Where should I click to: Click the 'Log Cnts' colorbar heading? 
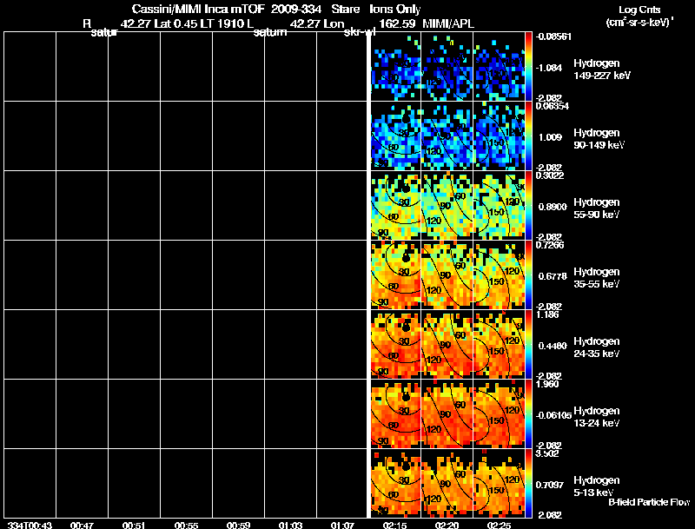click(x=639, y=10)
